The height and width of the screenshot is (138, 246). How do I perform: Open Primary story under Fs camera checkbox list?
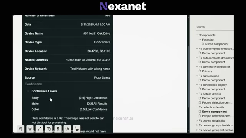pos(207,71)
